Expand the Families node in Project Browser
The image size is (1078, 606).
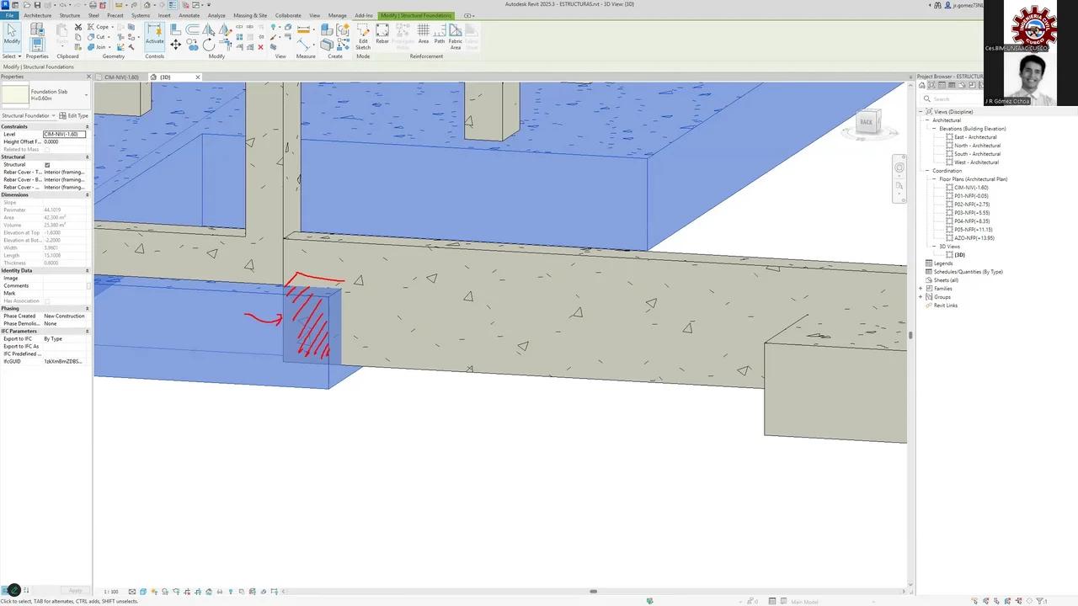point(921,288)
